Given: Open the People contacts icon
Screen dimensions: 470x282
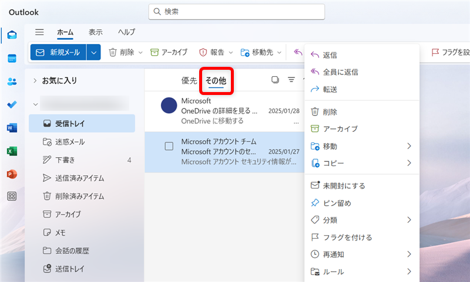Looking at the screenshot, I should [x=12, y=81].
